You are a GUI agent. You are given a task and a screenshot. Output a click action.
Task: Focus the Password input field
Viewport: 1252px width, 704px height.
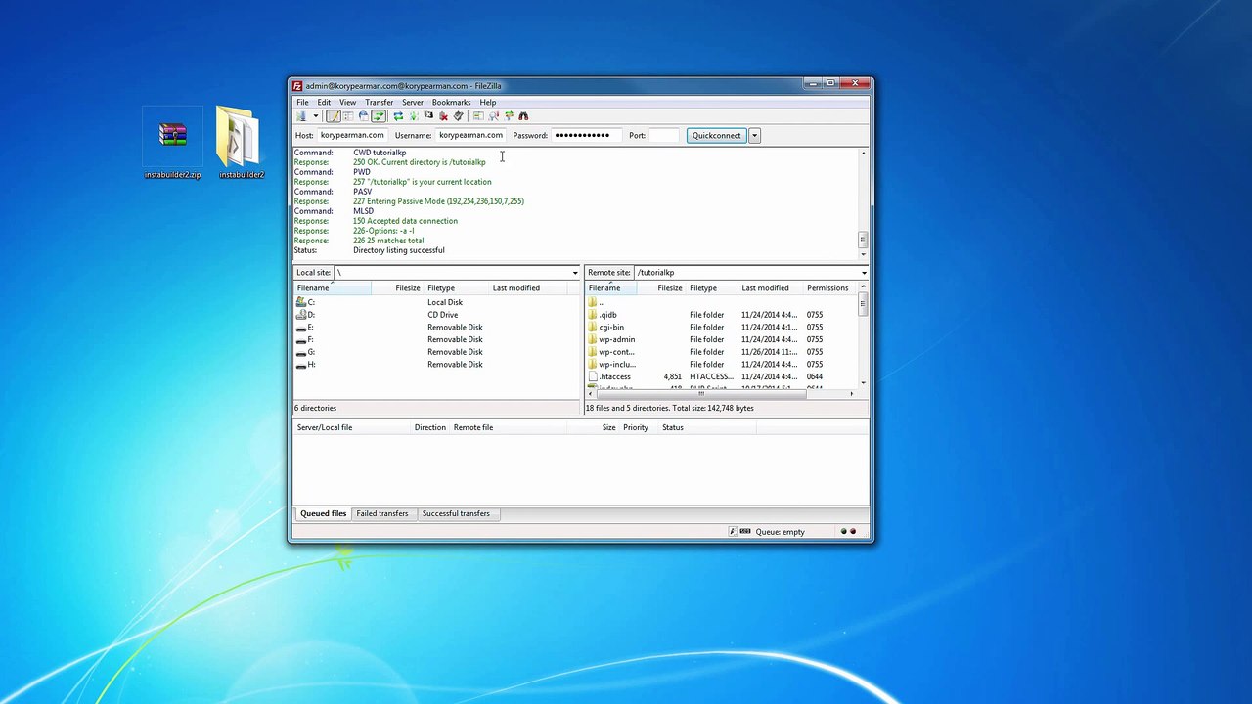click(x=585, y=136)
